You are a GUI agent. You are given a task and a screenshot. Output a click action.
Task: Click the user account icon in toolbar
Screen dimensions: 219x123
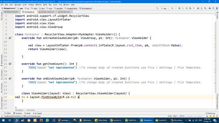click(217, 8)
